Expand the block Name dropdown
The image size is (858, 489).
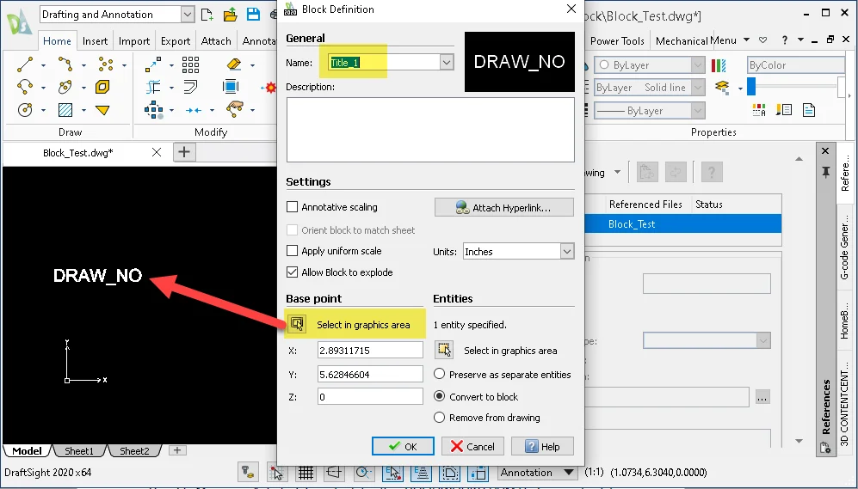pos(447,62)
